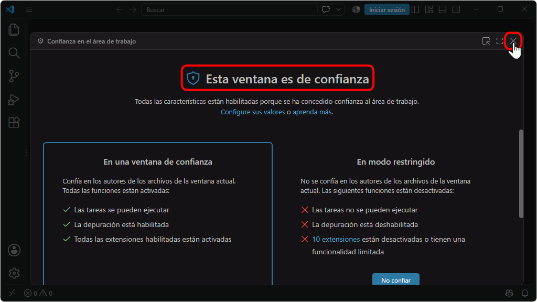Move editor to new window icon
Screen dimensions: 537x302
click(486, 41)
